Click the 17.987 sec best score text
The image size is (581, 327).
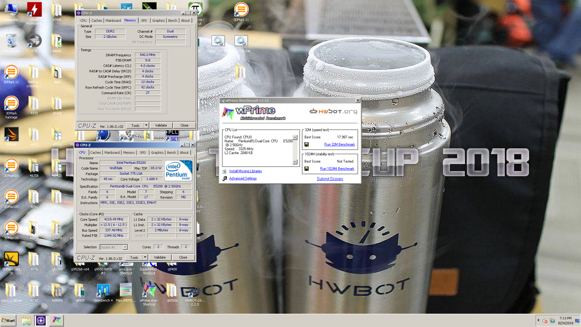pos(345,137)
